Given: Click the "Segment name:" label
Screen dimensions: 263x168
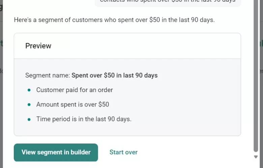Looking at the screenshot, I should tap(48, 75).
